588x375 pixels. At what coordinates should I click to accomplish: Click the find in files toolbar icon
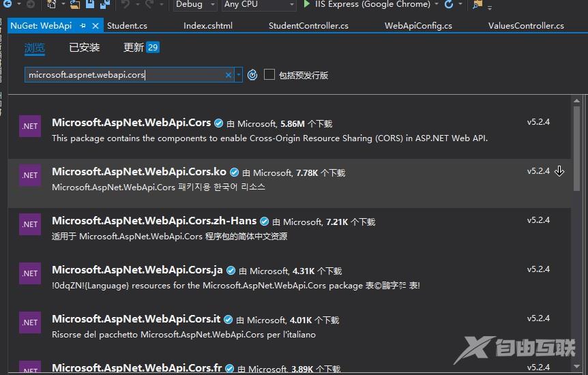(x=477, y=4)
